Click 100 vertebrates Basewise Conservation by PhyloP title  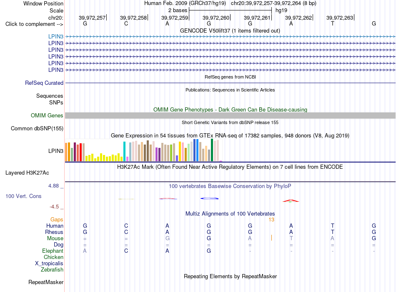230,186
